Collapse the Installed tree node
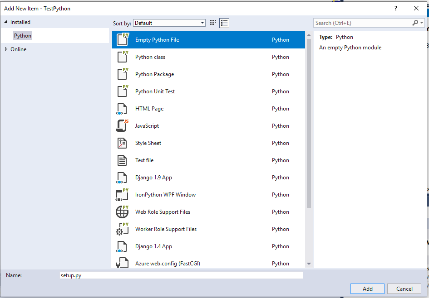The height and width of the screenshot is (298, 429). click(x=6, y=22)
